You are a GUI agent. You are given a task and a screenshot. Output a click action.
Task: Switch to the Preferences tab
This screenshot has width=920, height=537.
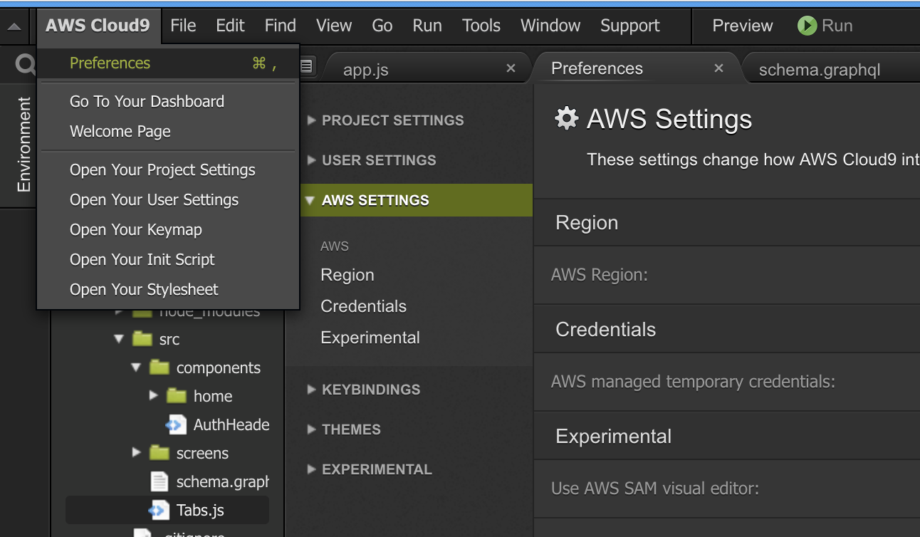point(637,68)
